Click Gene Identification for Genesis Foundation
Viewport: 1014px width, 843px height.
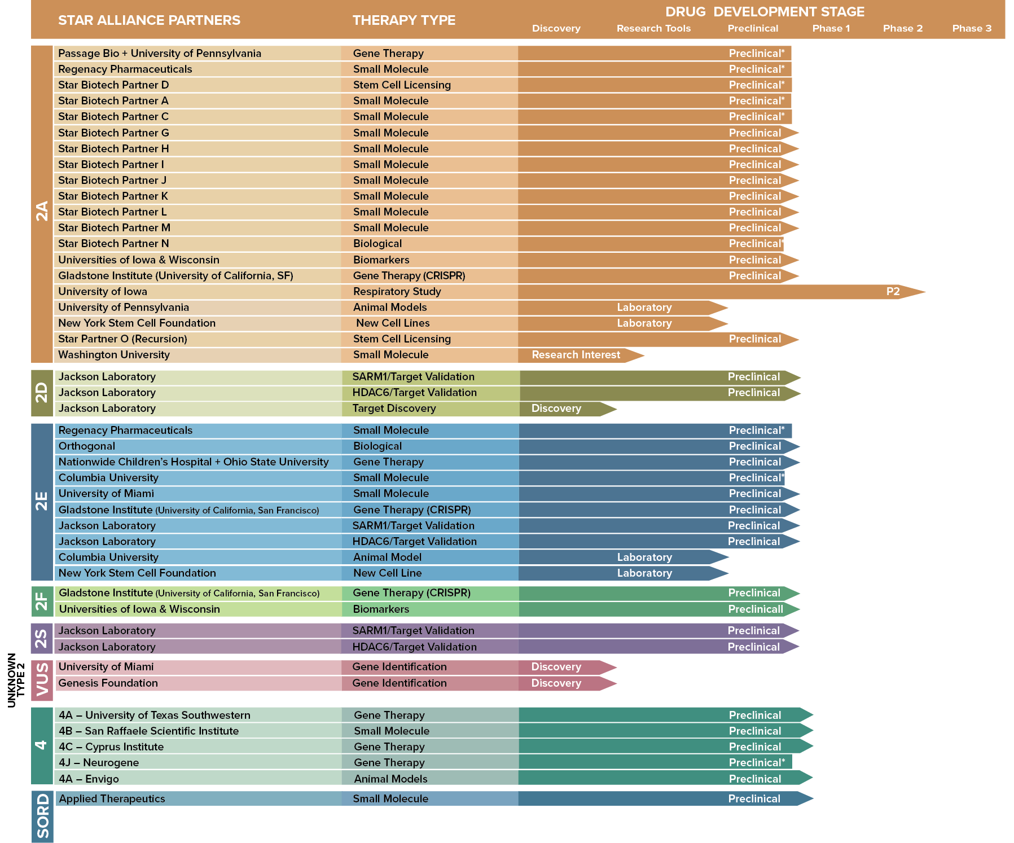click(x=400, y=683)
